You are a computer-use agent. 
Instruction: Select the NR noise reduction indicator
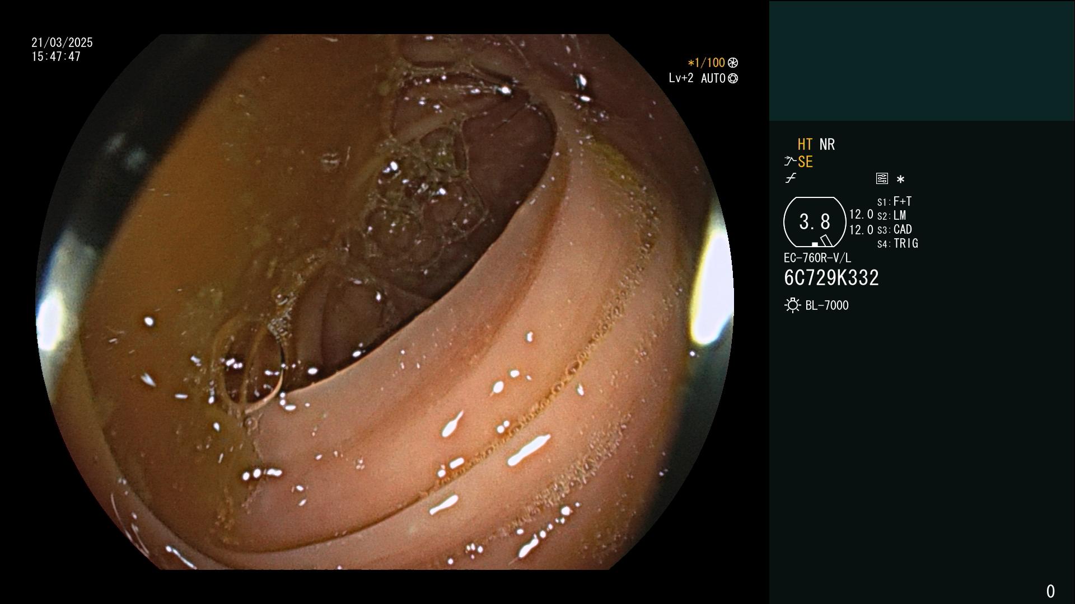pyautogui.click(x=827, y=144)
